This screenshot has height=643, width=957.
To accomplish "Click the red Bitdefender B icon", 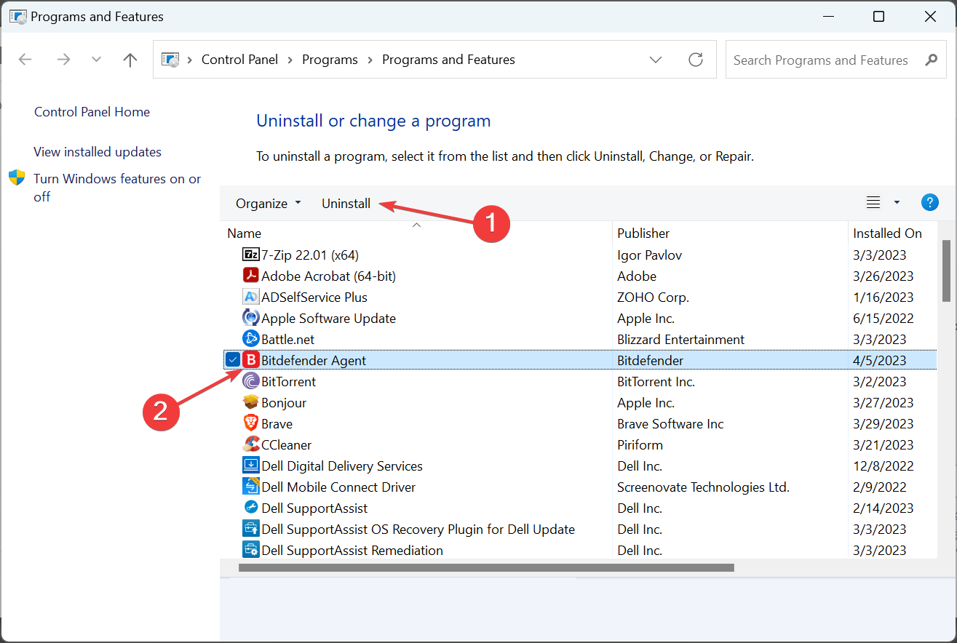I will pyautogui.click(x=250, y=360).
